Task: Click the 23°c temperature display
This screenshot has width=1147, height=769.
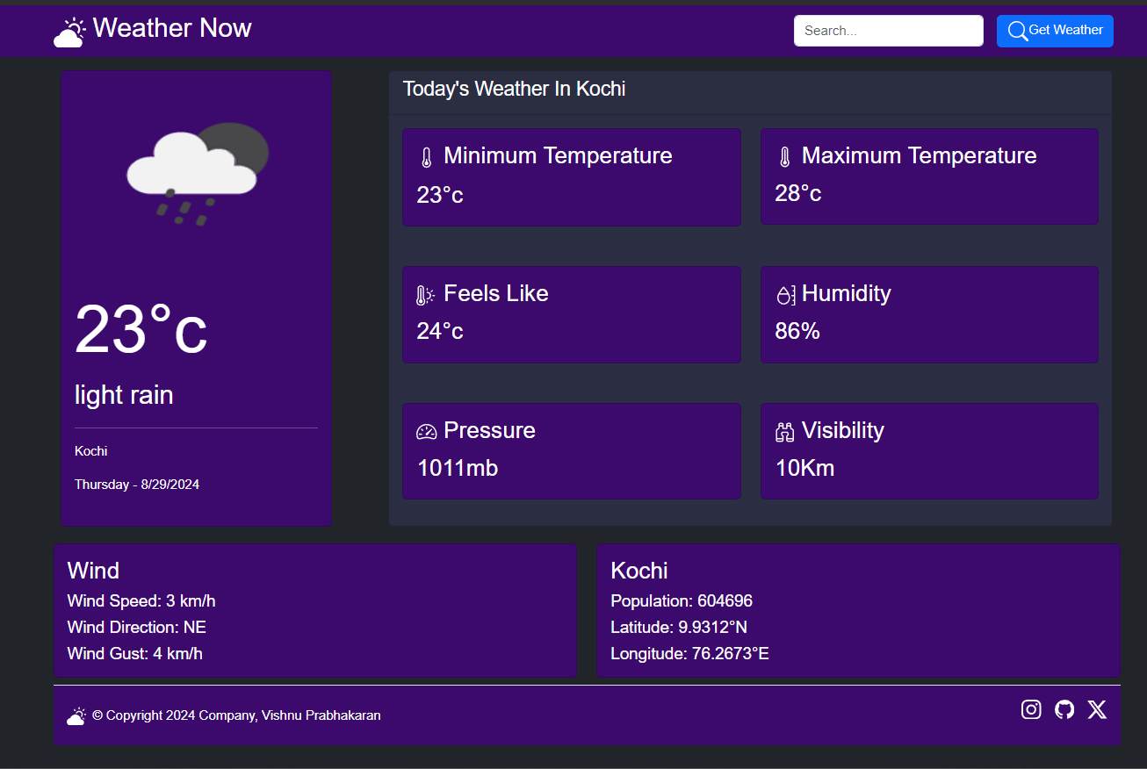Action: click(141, 329)
